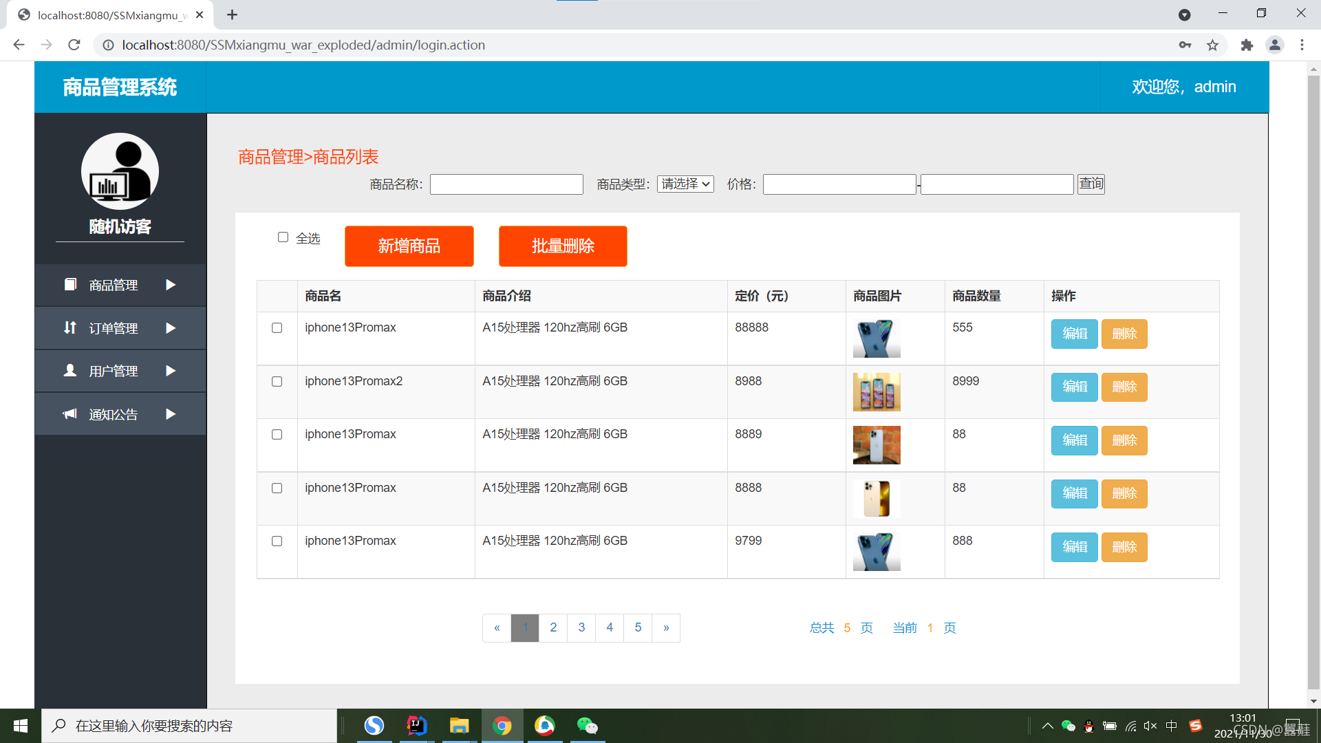Screen dimensions: 1321x743
Task: Open the Chrome profile avatar icon
Action: 1274,45
